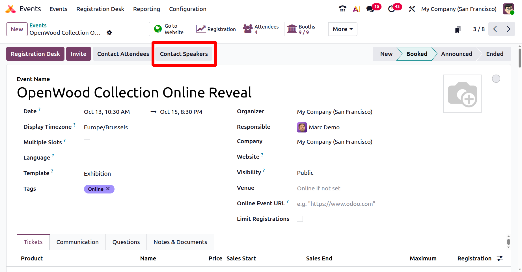Set event stage to Announced

(456, 54)
